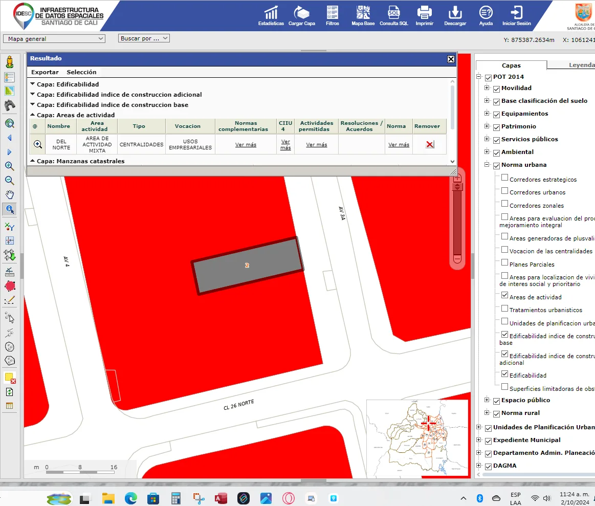Uncheck the Areas de actividad layer

pos(505,295)
